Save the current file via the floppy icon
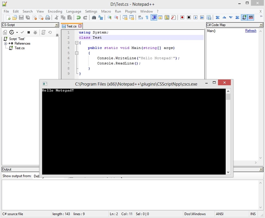Screen dimensions: 265x218 click(21, 18)
